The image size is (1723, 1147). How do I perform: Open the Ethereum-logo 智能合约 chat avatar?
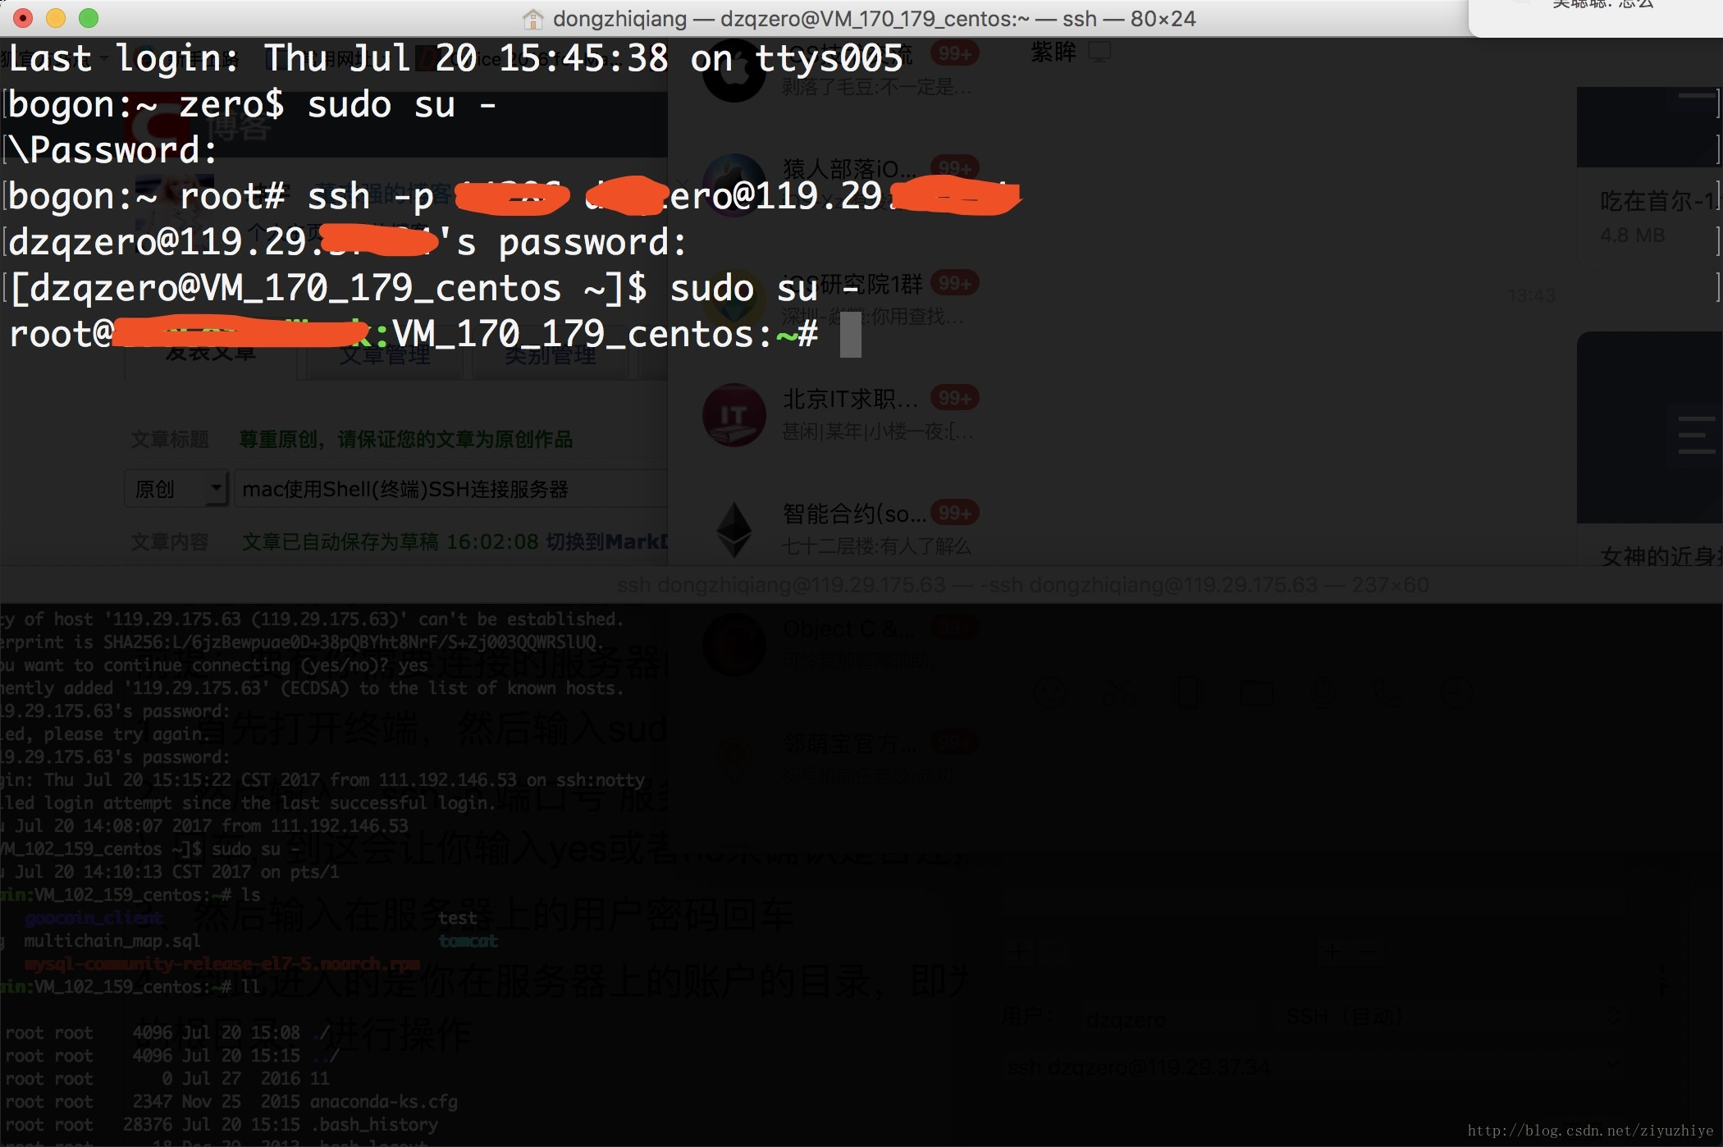click(x=734, y=530)
